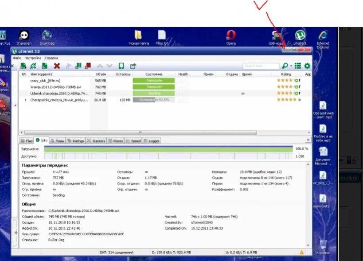Click the torrent list horizontal scrollbar
Viewport: 363px width, 261px height.
point(141,132)
